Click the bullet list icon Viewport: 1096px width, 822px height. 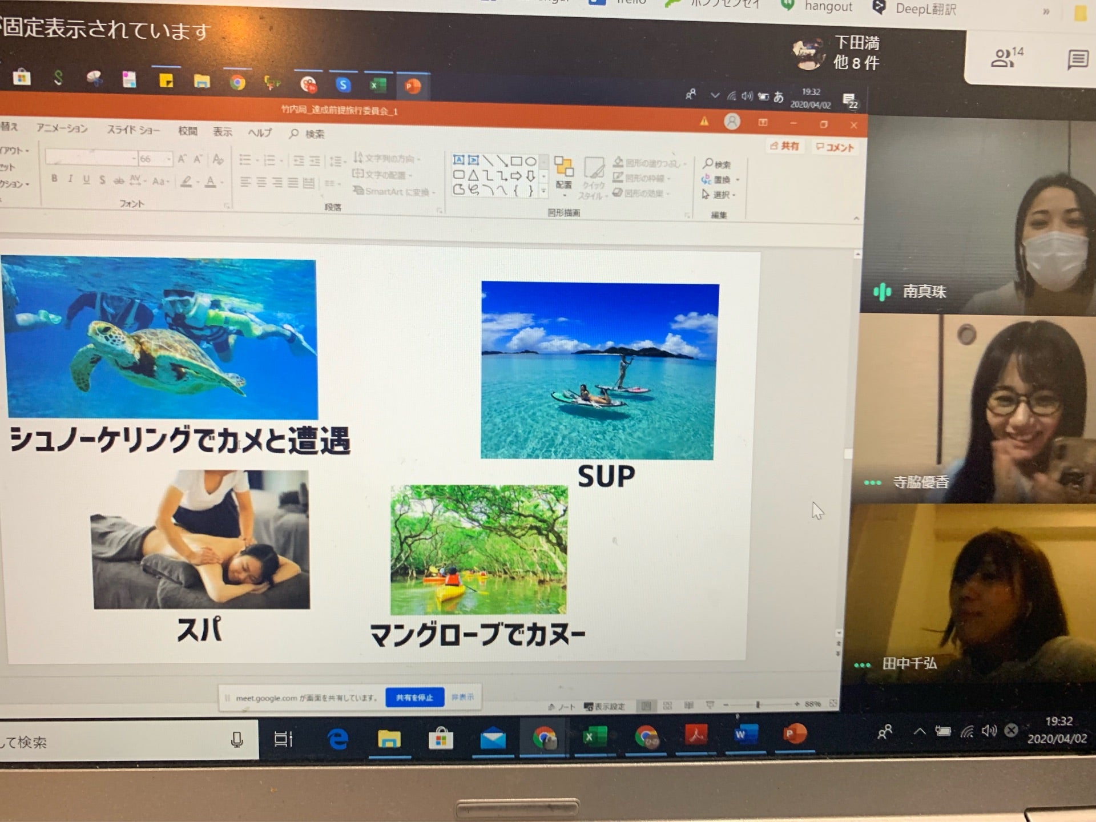click(244, 160)
